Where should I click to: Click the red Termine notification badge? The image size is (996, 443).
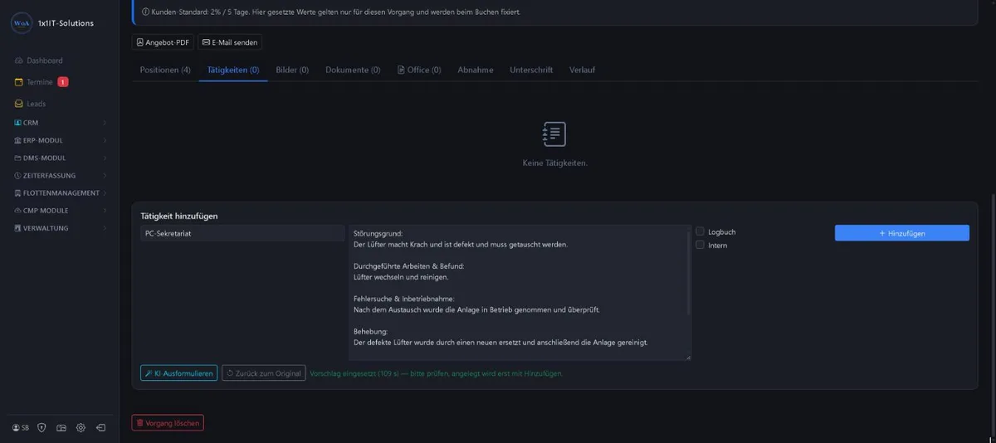(63, 82)
